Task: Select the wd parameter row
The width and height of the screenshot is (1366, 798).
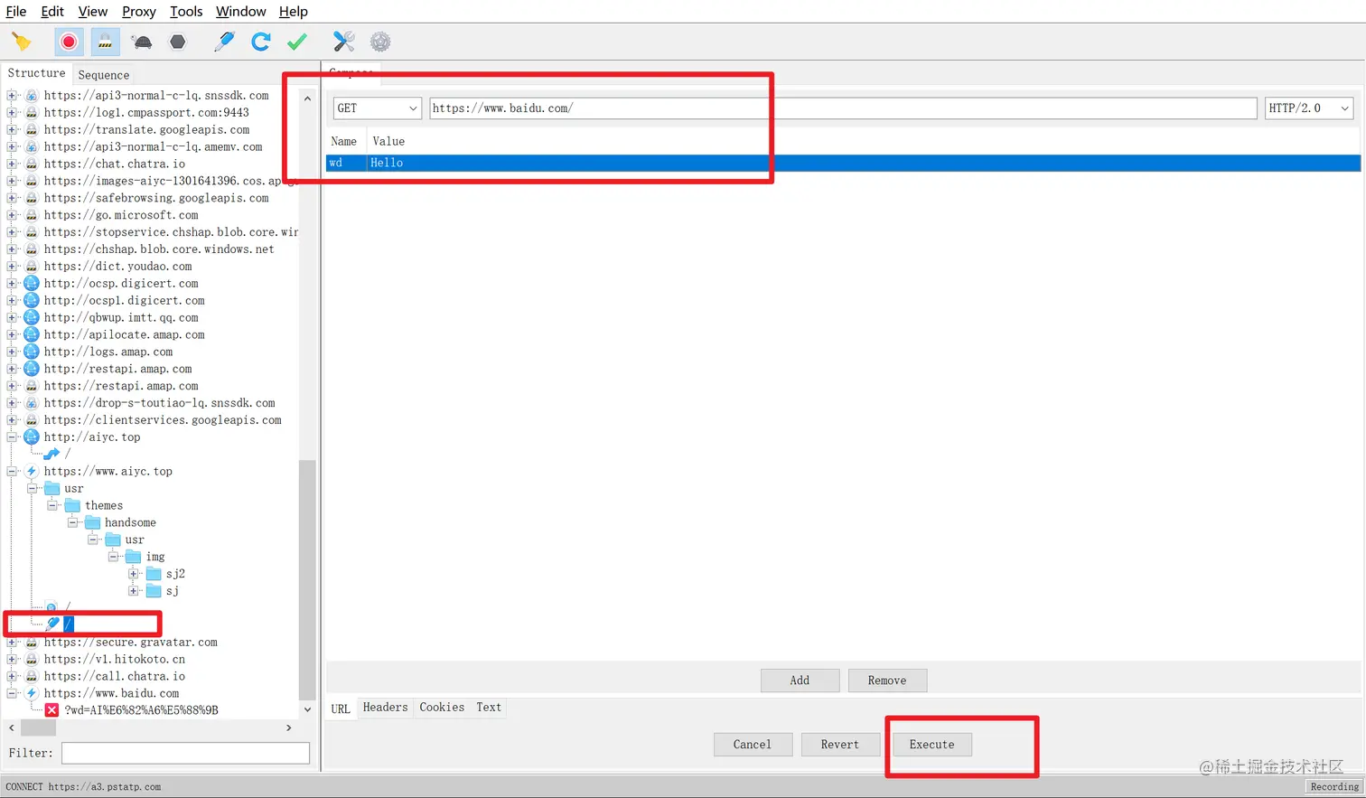Action: 843,163
